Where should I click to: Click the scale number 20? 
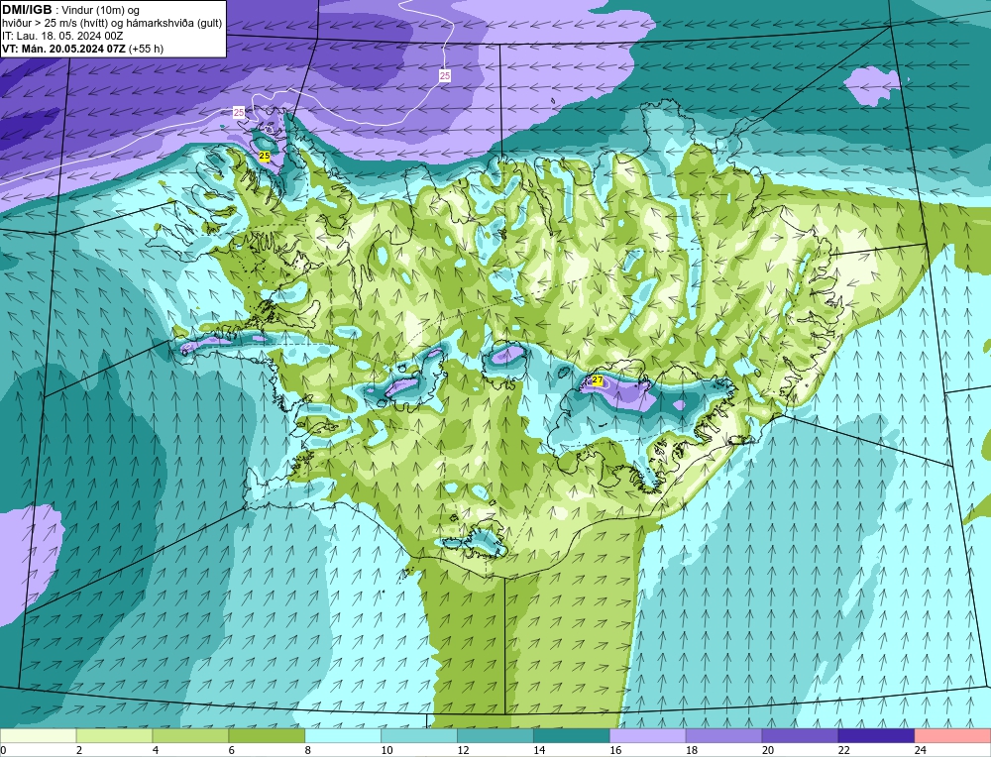[768, 750]
